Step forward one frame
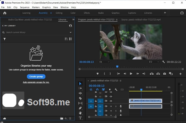Image resolution: width=186 pixels, height=123 pixels. click(138, 74)
